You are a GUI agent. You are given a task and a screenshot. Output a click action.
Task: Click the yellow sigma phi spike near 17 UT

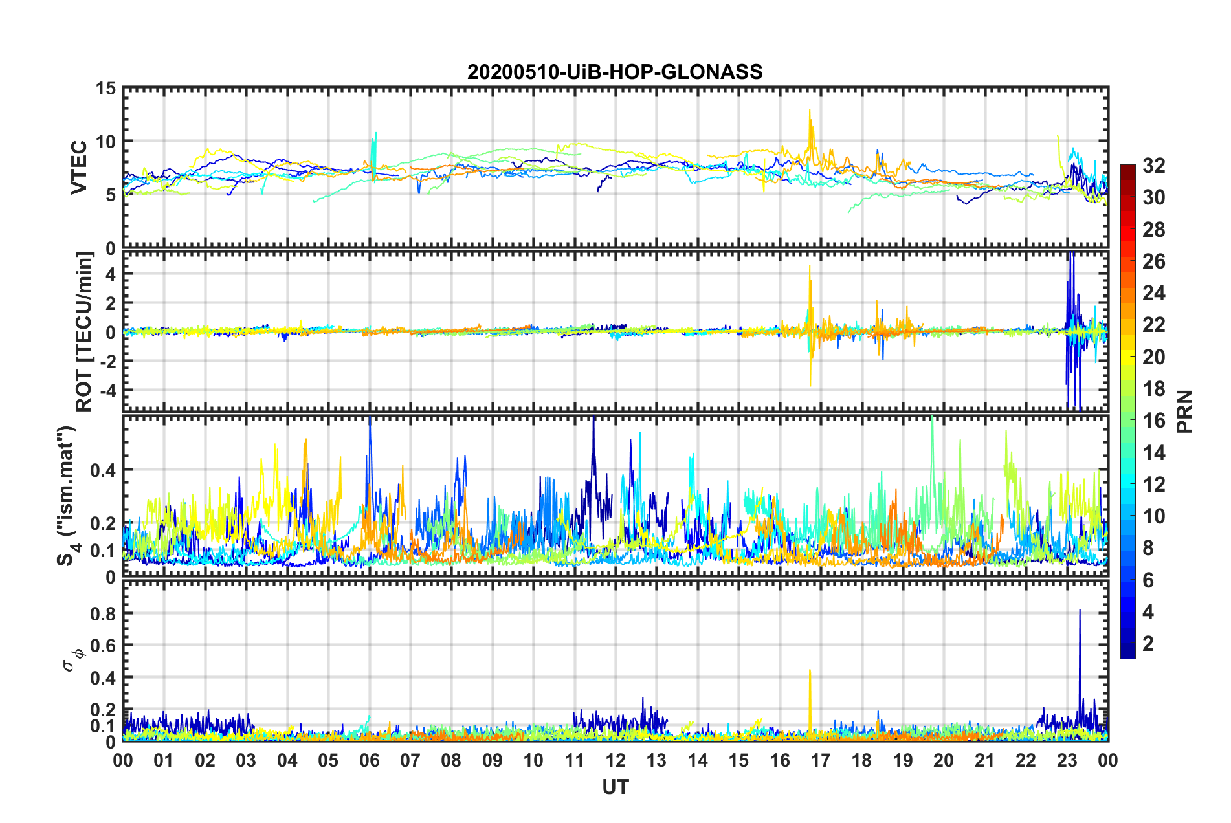click(810, 699)
